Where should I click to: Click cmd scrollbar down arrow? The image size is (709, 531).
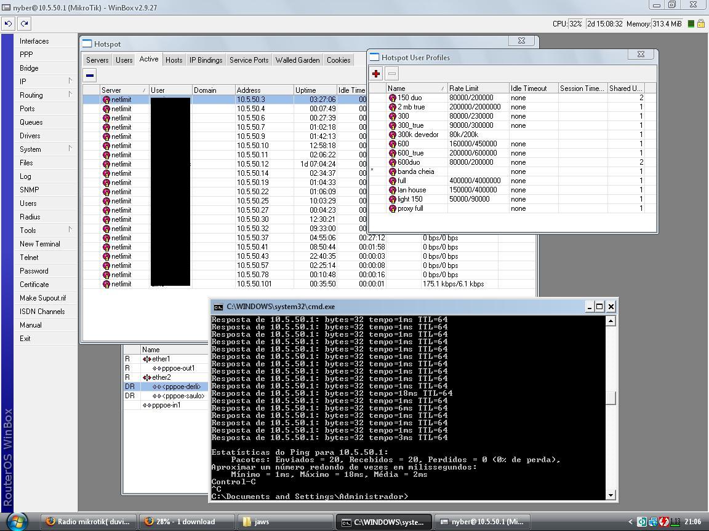tap(611, 495)
